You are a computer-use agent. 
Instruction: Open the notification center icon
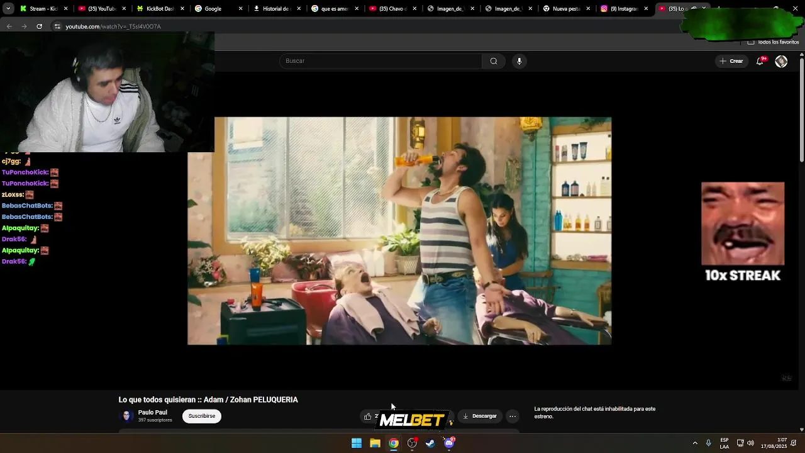pos(794,443)
